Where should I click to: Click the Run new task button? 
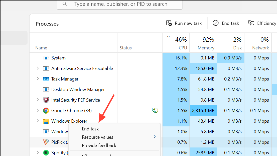(x=184, y=23)
